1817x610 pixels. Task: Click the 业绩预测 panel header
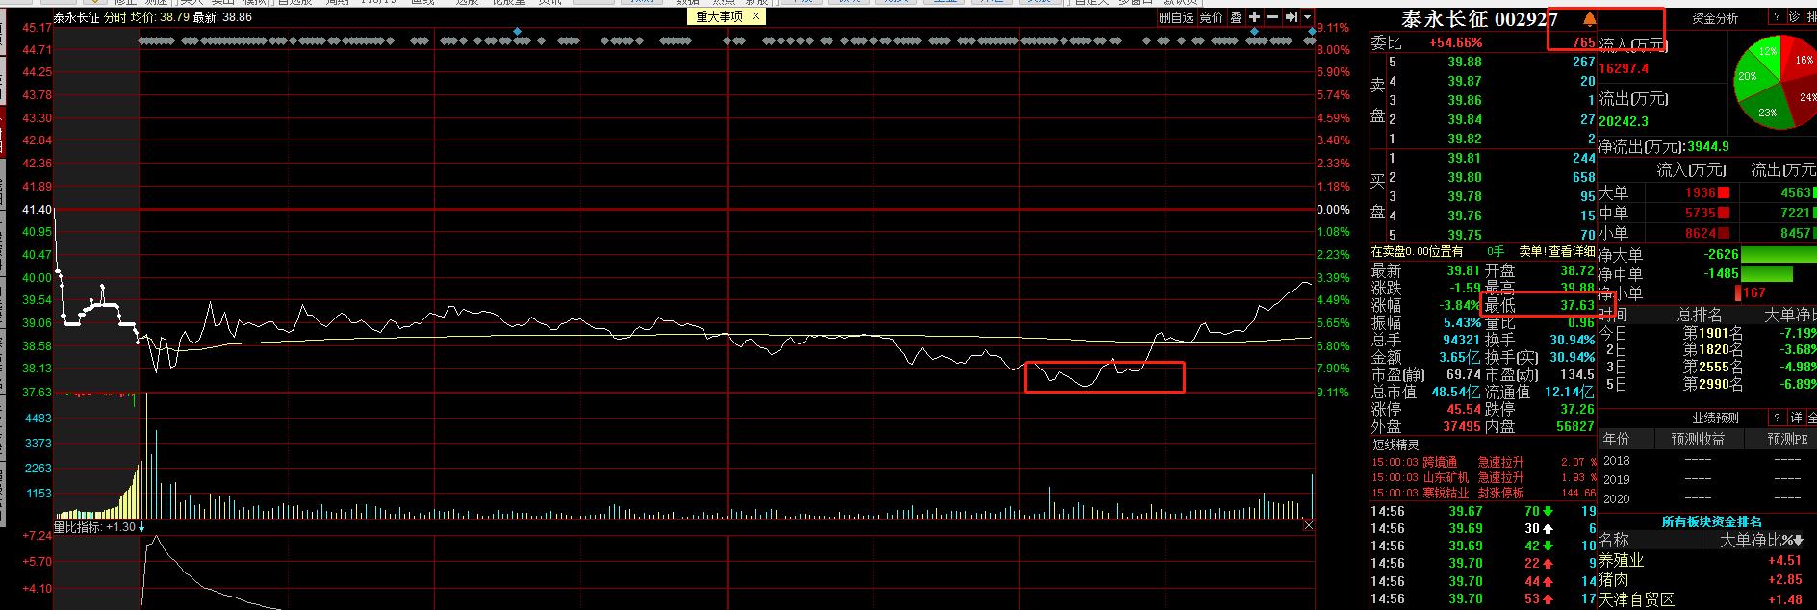coord(1715,419)
